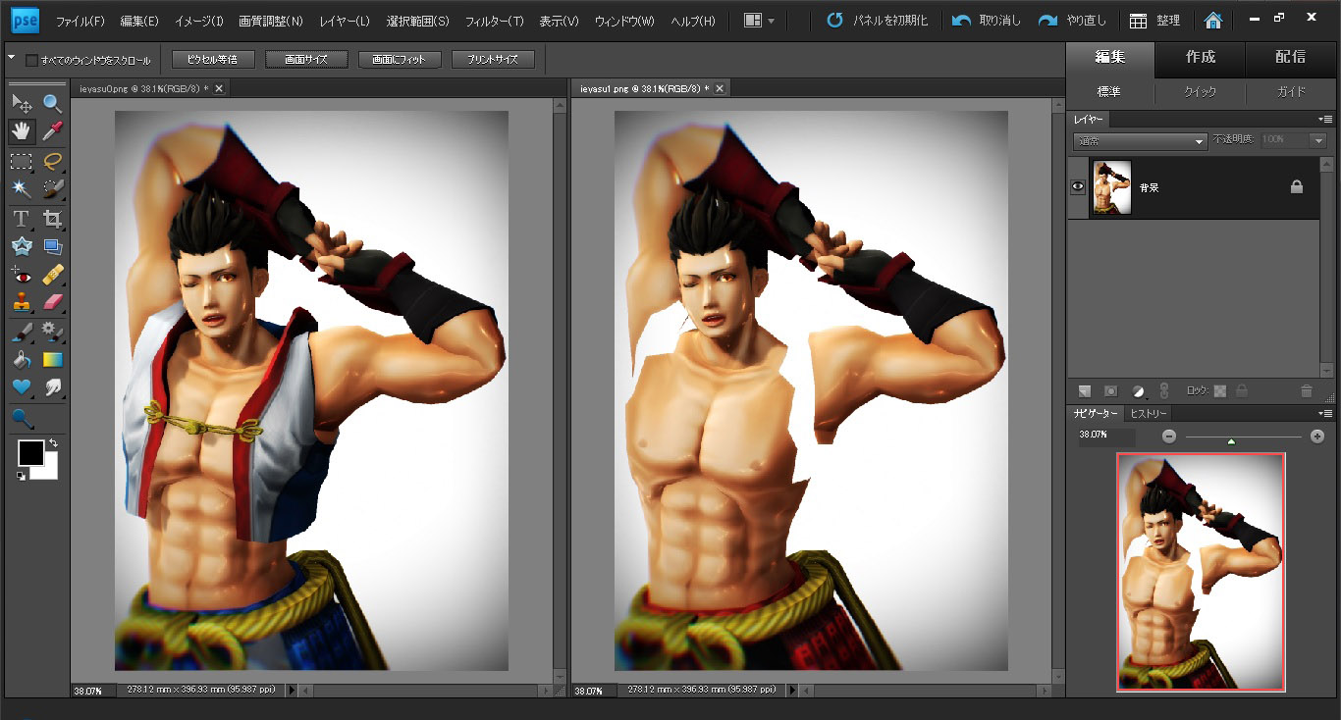Expand status info arrow in ieyasu0.png window
Image resolution: width=1341 pixels, height=720 pixels.
290,691
